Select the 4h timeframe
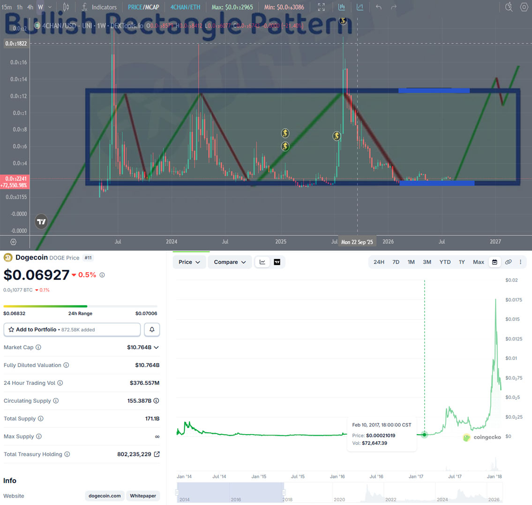532x505 pixels. [30, 7]
